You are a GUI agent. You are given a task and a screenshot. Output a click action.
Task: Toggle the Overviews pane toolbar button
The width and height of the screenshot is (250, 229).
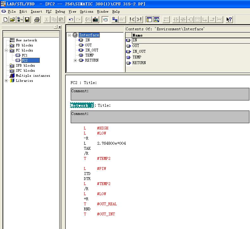pos(149,20)
